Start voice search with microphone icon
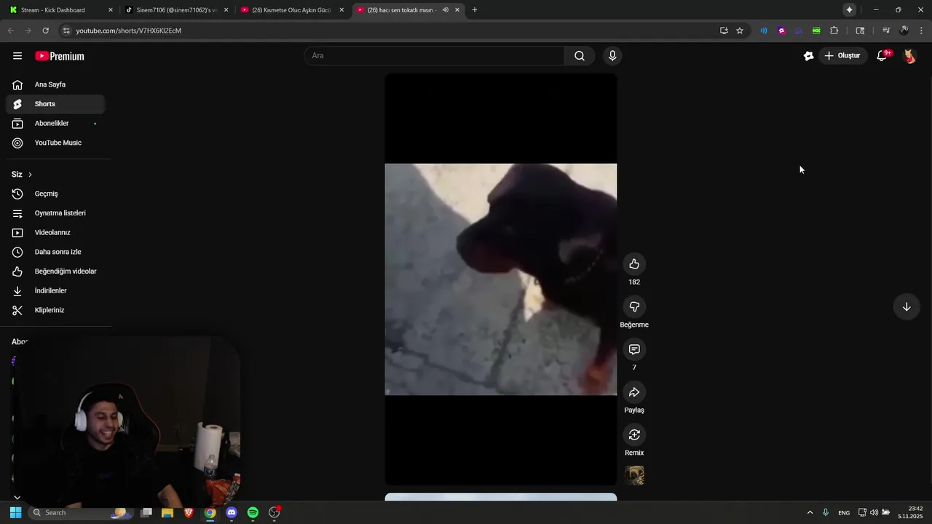 coord(612,56)
